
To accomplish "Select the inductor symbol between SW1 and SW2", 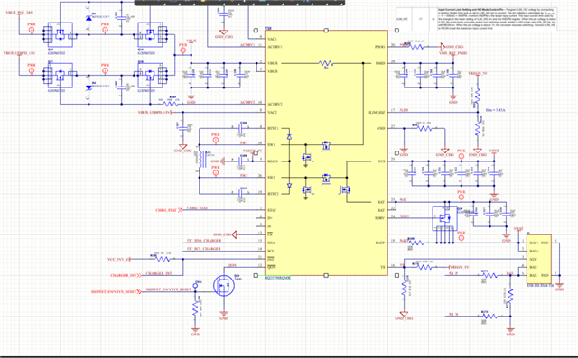I will pos(200,160).
